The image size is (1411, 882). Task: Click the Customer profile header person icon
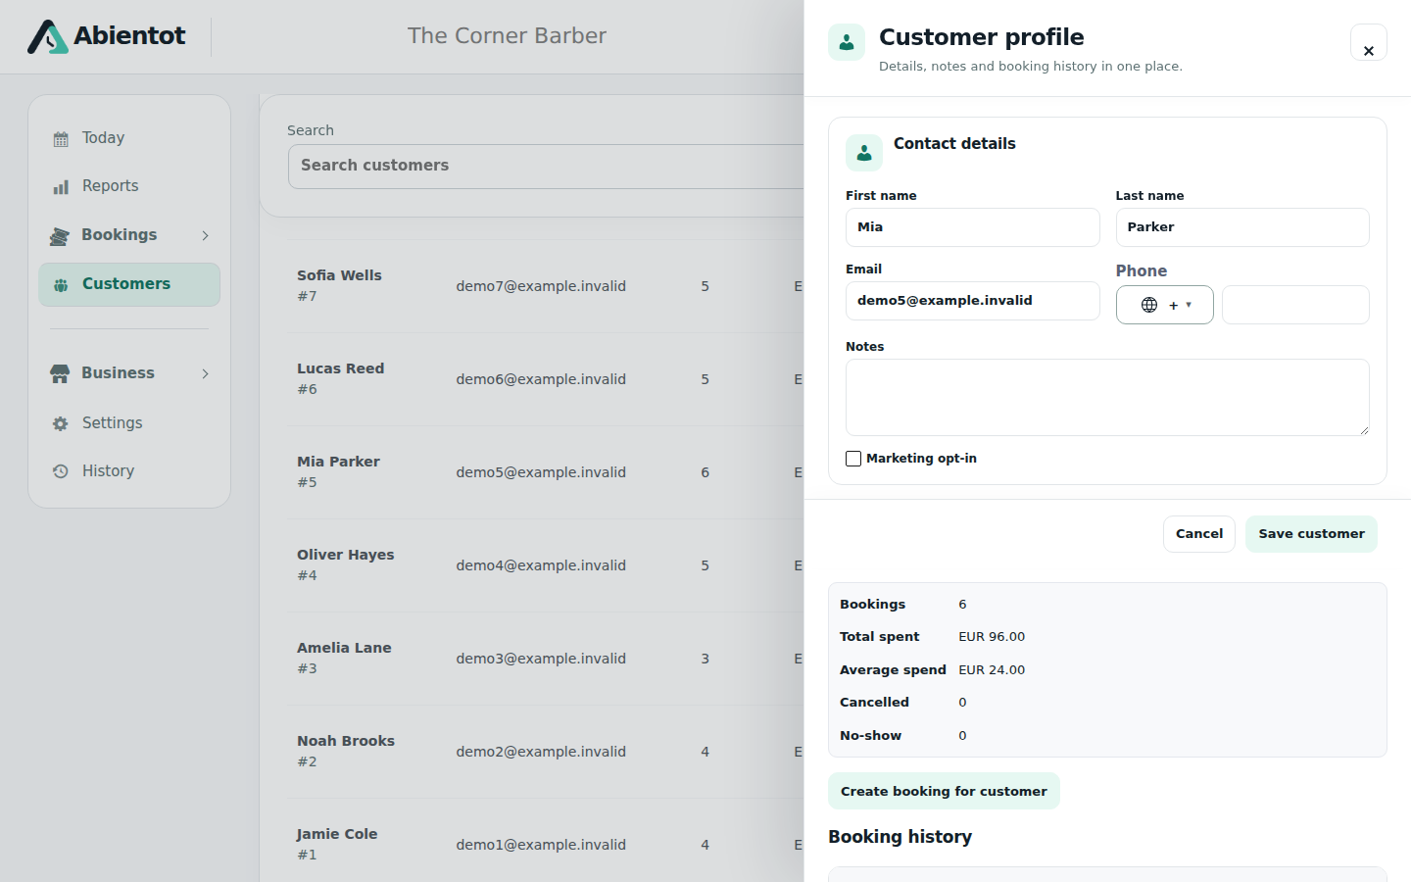click(x=847, y=42)
